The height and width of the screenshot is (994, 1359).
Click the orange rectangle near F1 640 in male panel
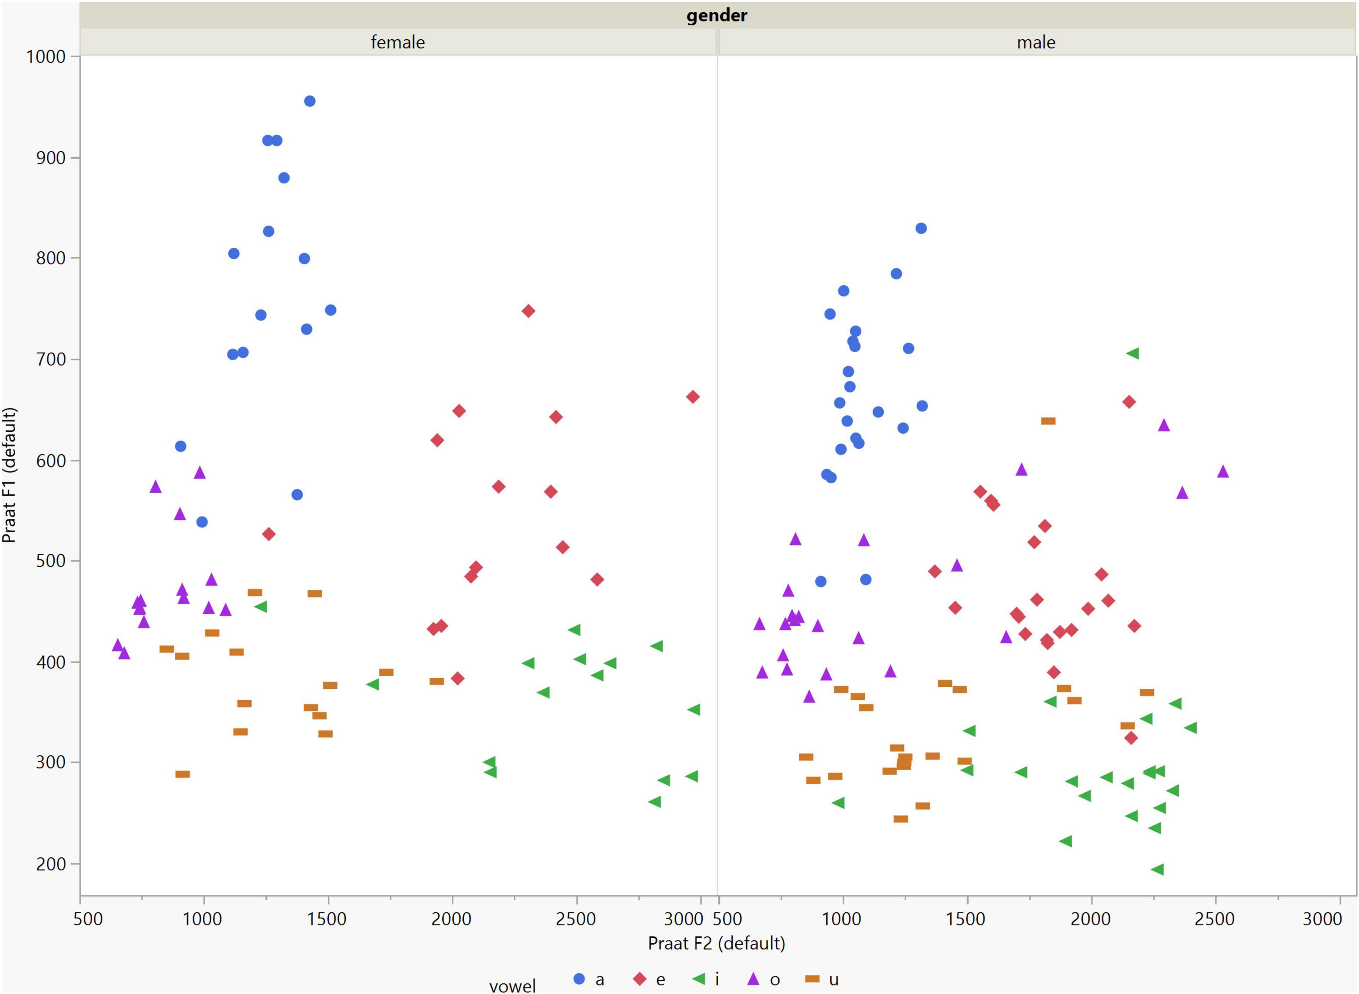coord(1048,421)
